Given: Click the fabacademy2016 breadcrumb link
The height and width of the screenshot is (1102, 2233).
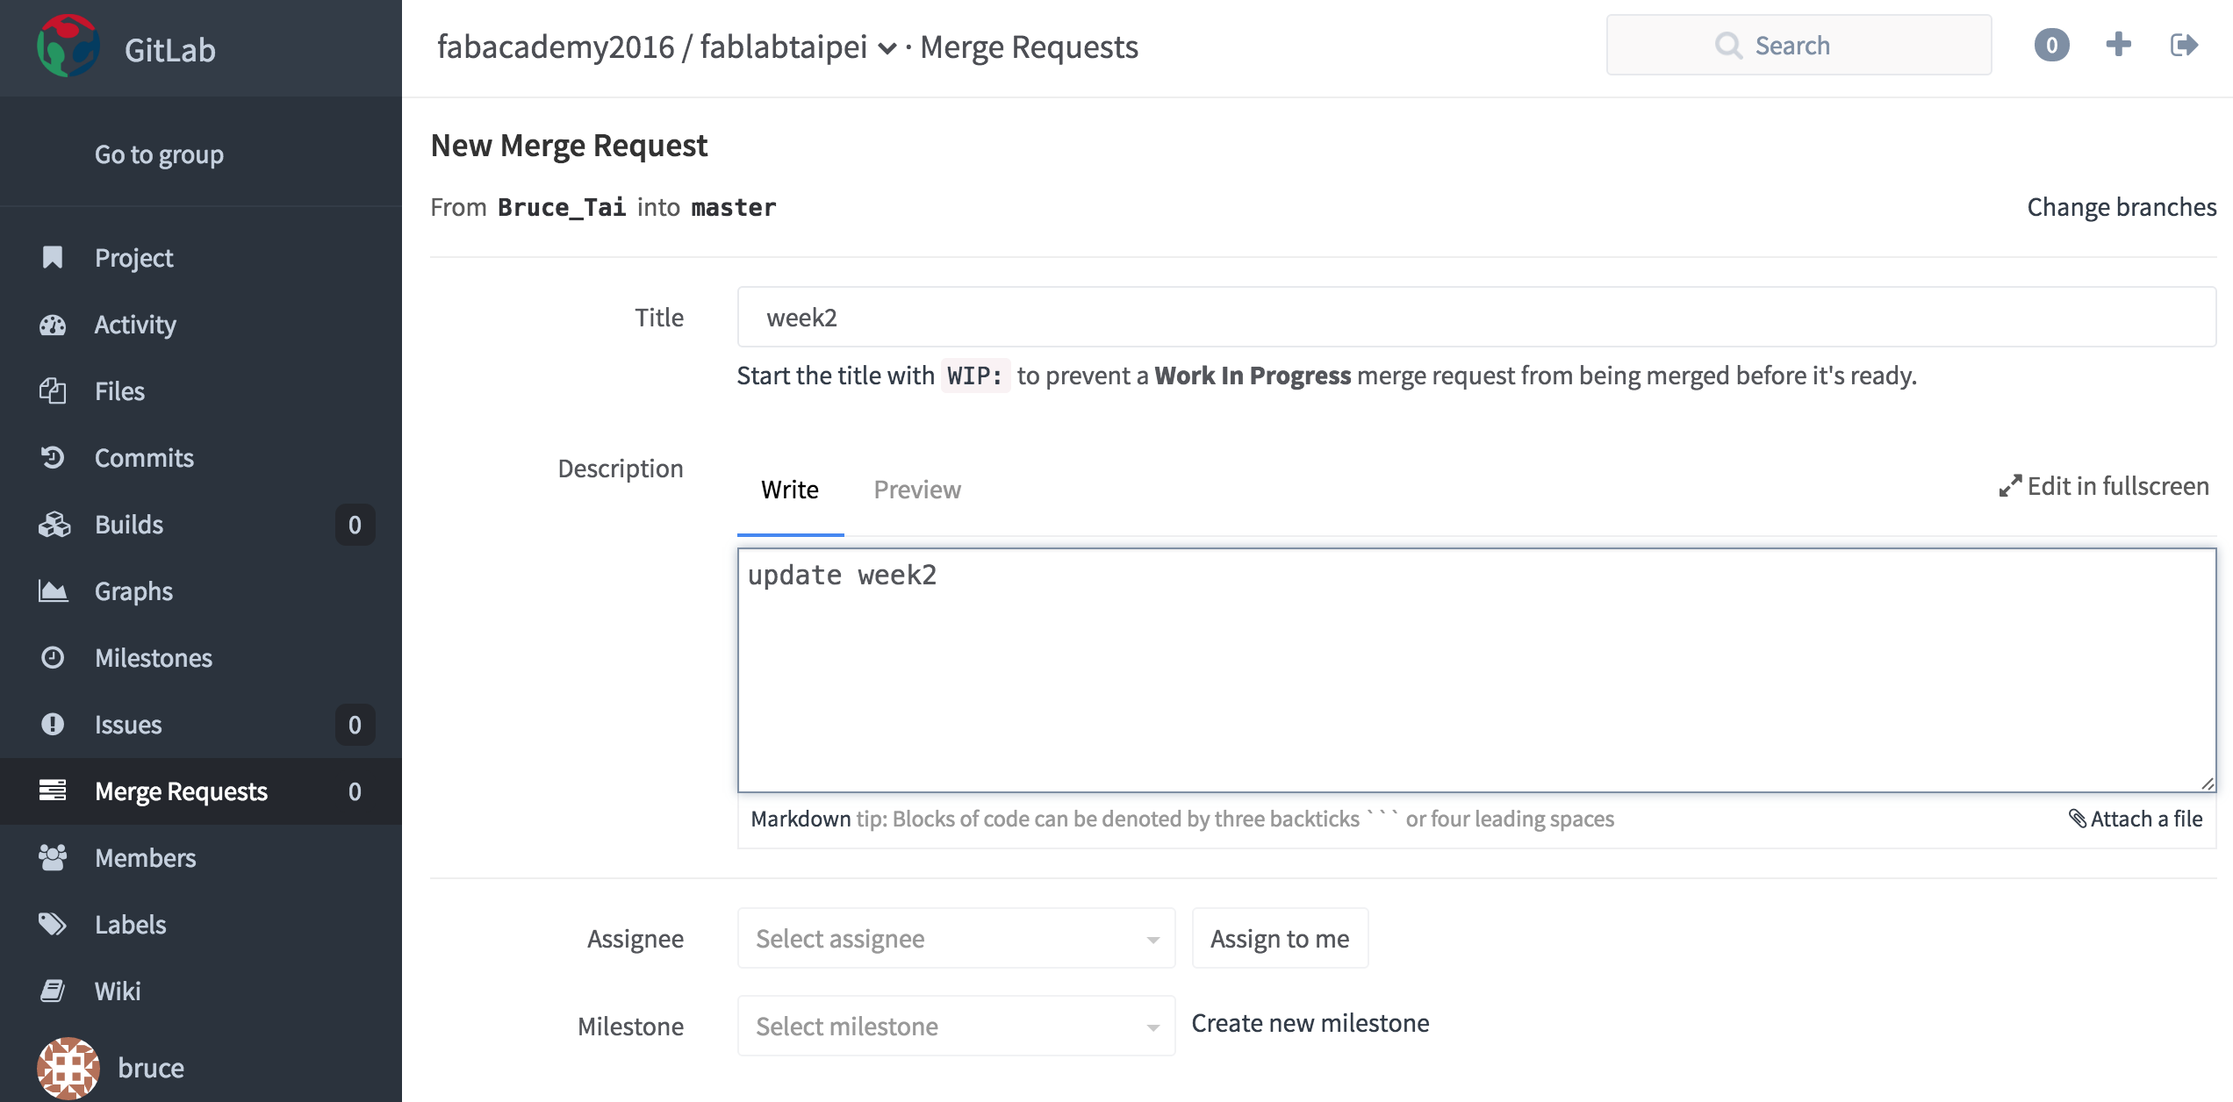Looking at the screenshot, I should (556, 47).
